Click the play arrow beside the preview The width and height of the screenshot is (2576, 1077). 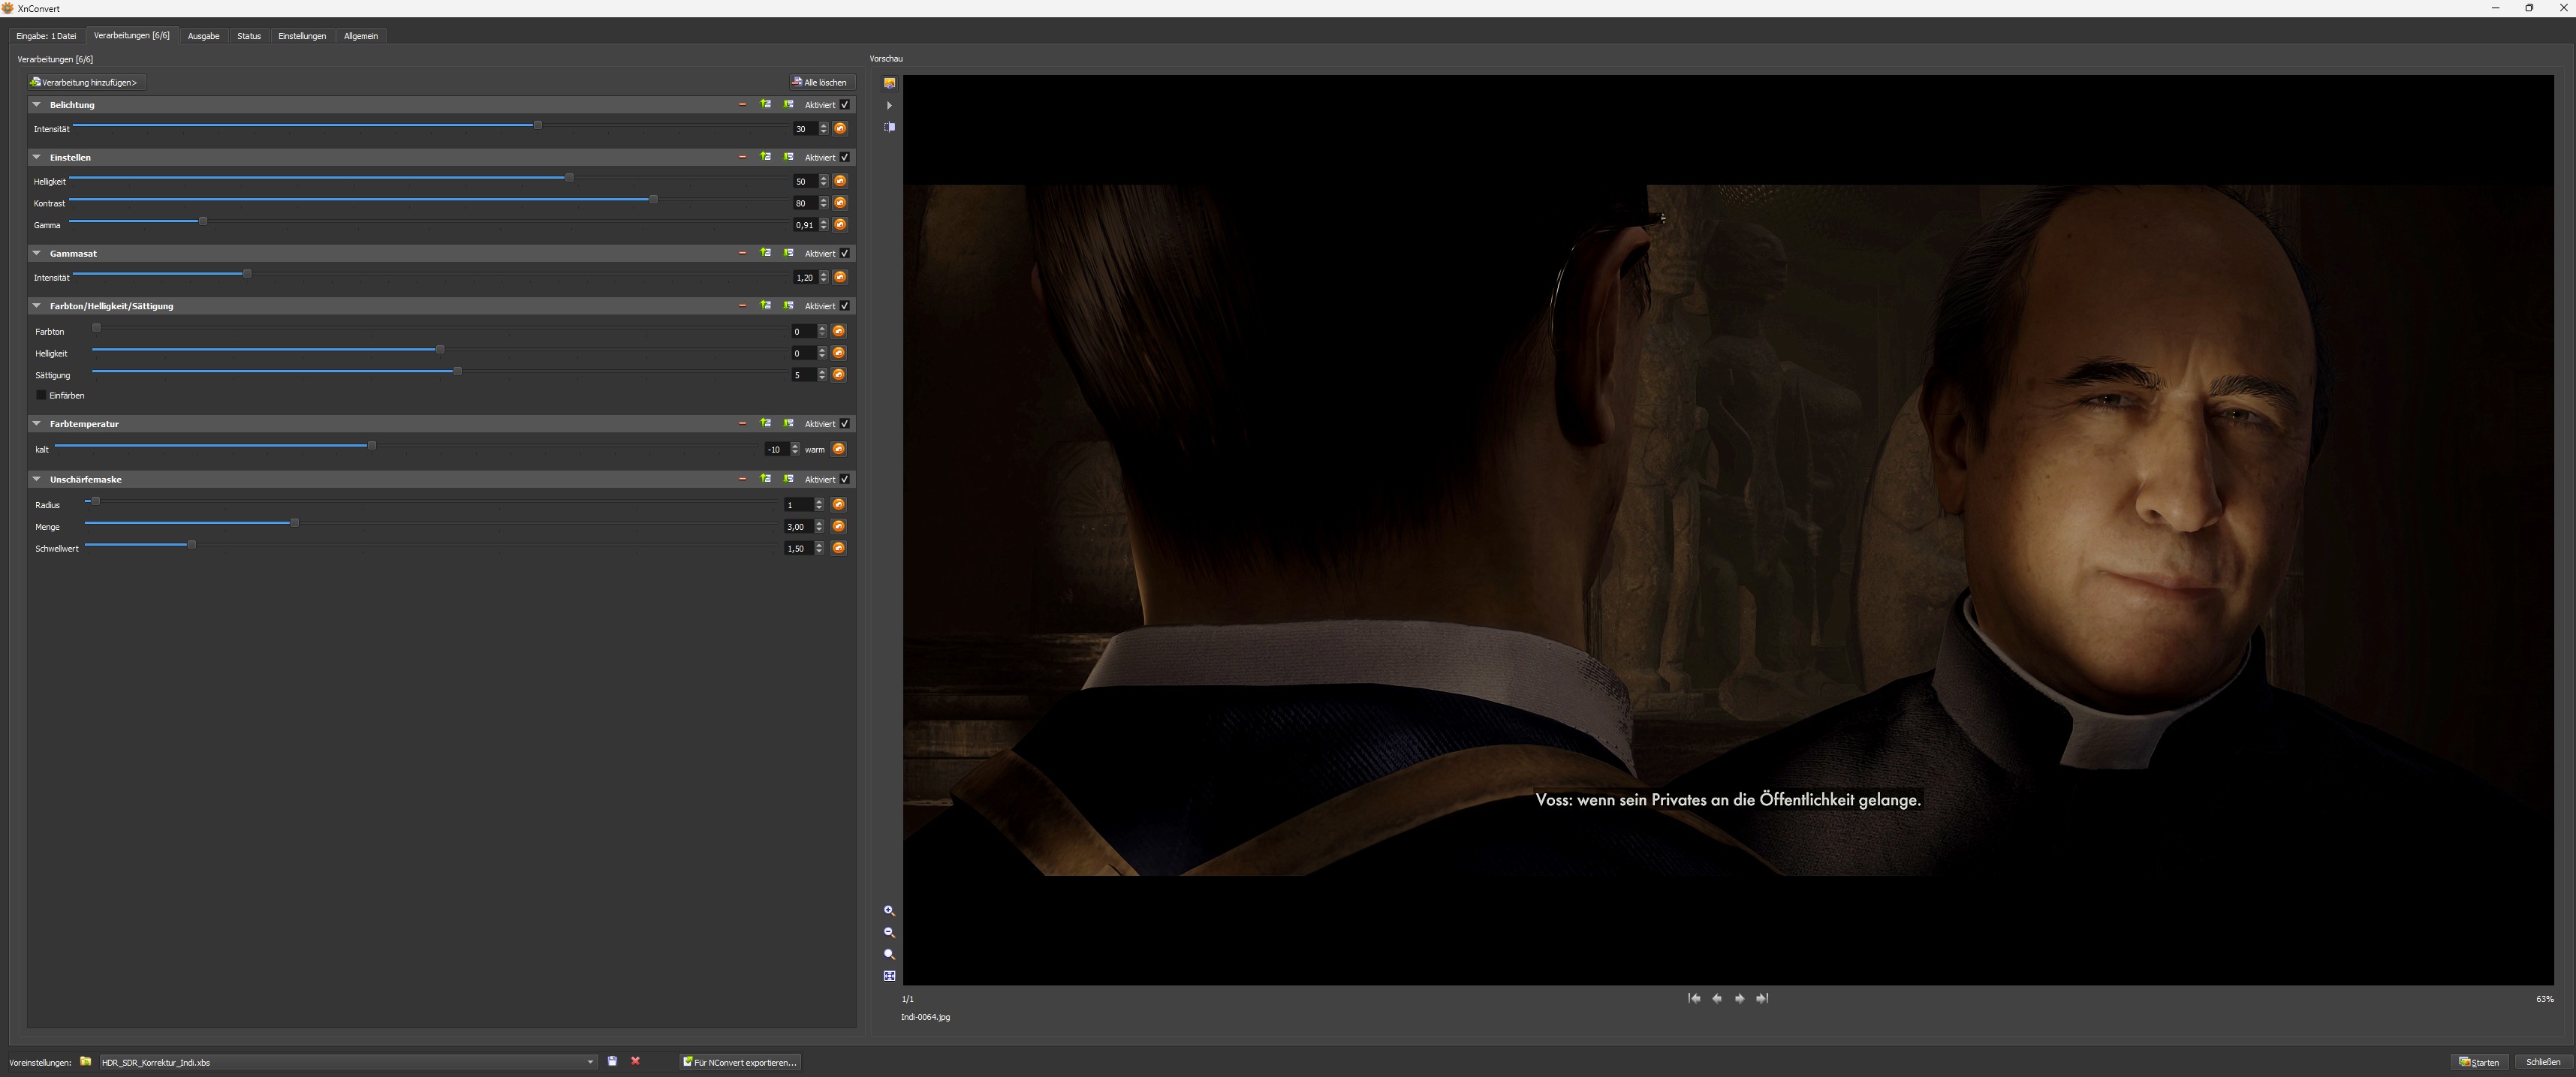(x=889, y=105)
